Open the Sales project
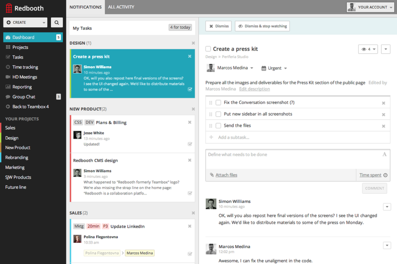This screenshot has height=264, width=397. pos(10,128)
